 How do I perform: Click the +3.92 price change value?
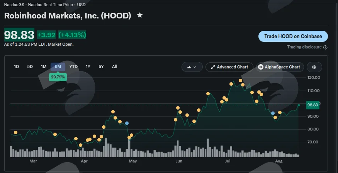(46, 35)
